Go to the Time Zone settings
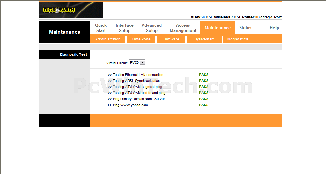326x174 pixels. click(x=141, y=39)
